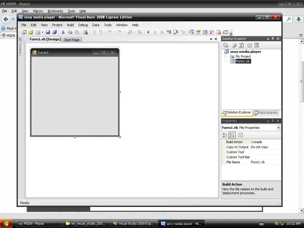Open the Error List toolbar icon
The width and height of the screenshot is (304, 228).
(219, 32)
